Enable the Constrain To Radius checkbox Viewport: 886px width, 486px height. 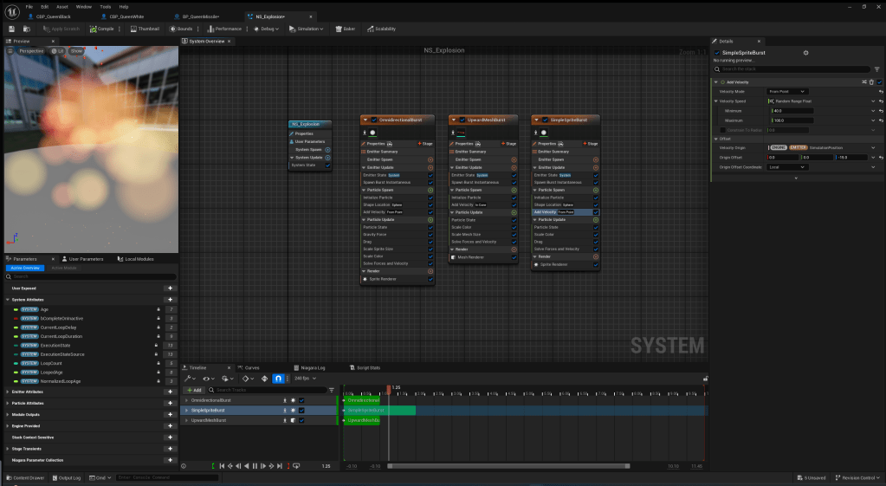[723, 130]
